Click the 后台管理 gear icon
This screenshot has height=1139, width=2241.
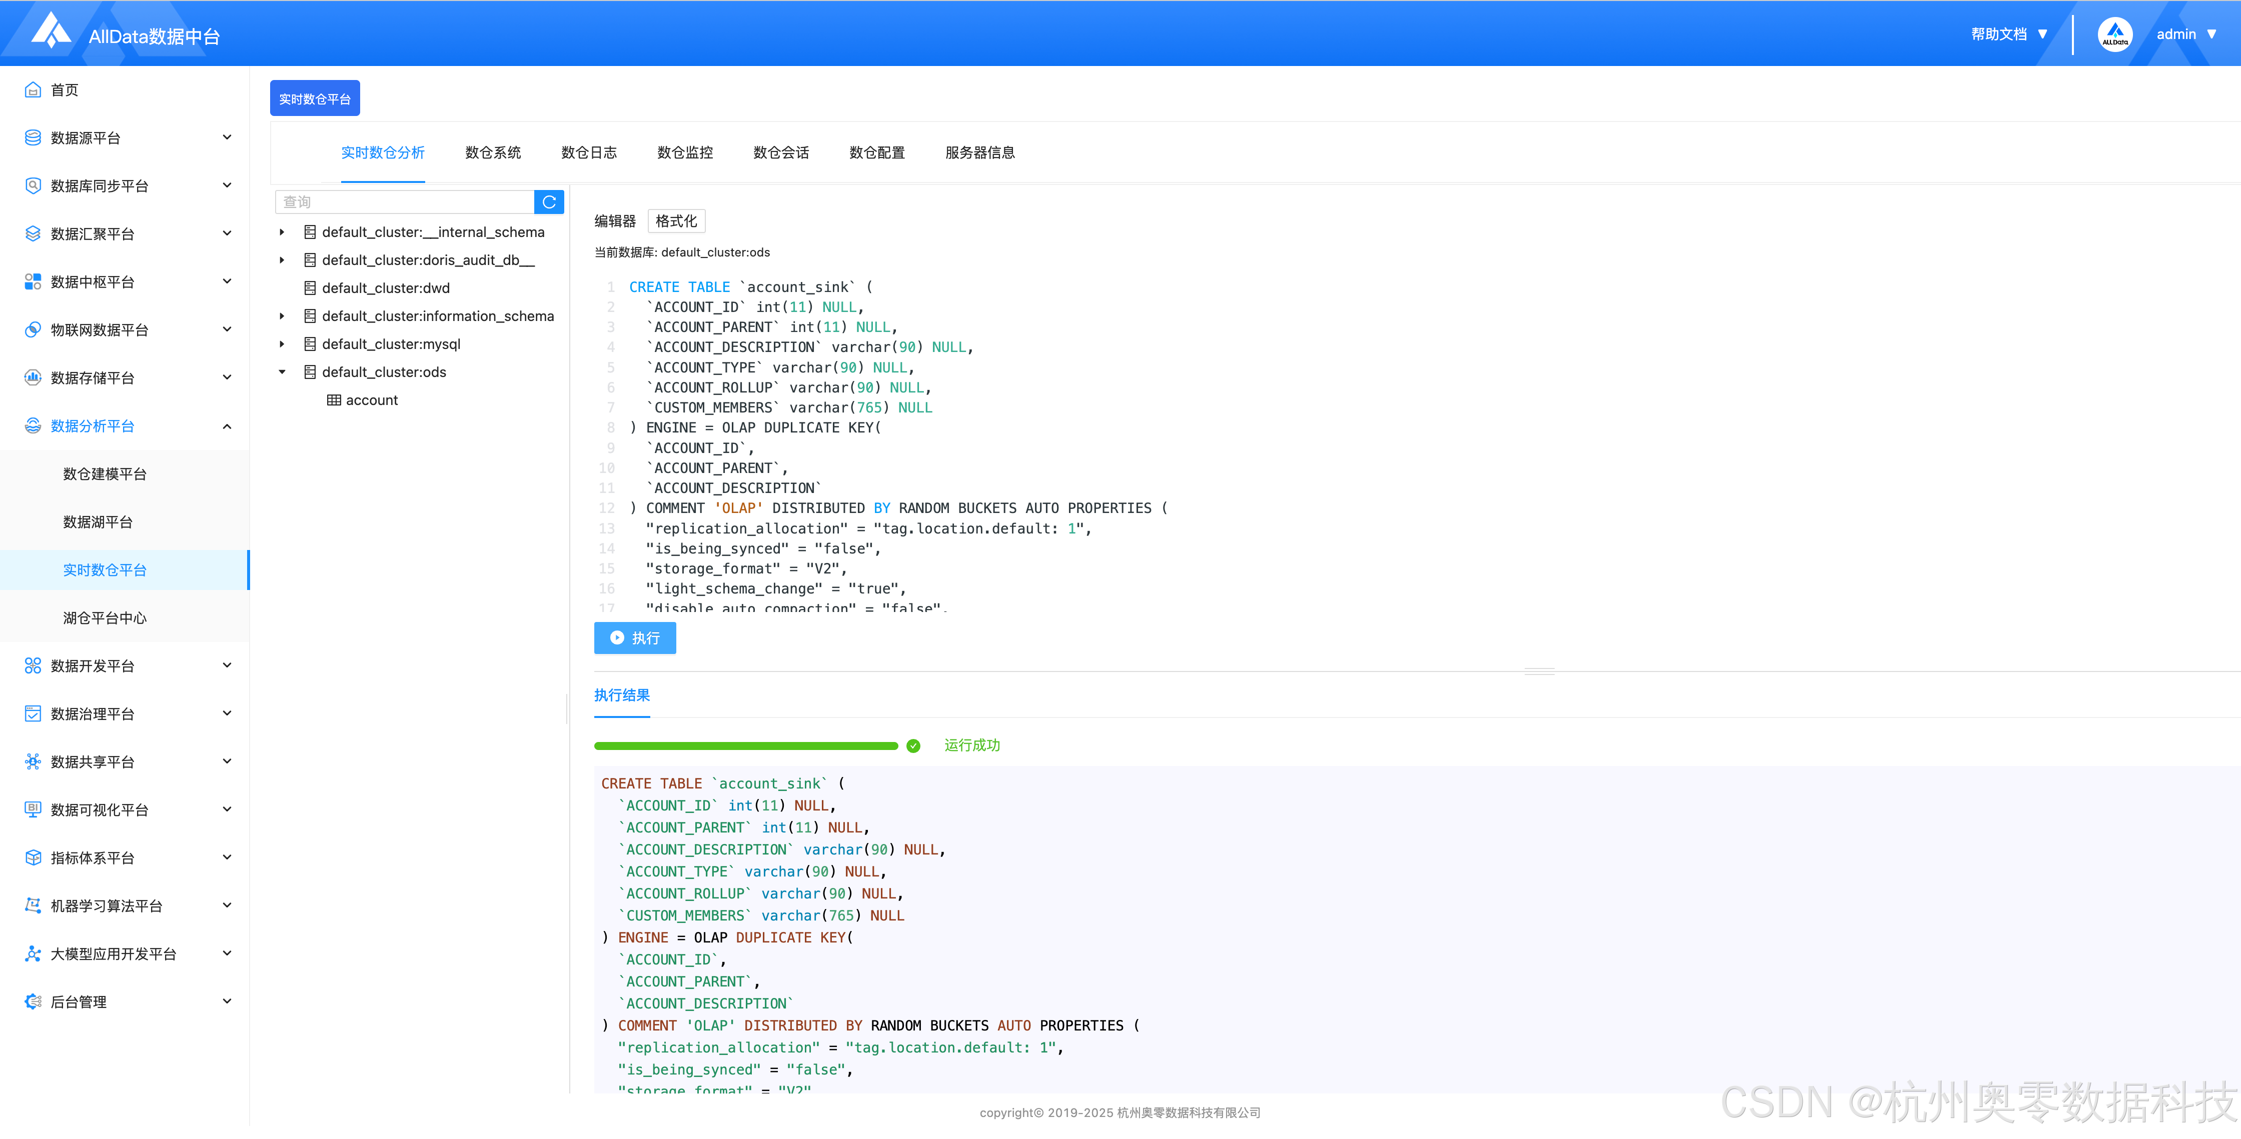(x=33, y=1001)
